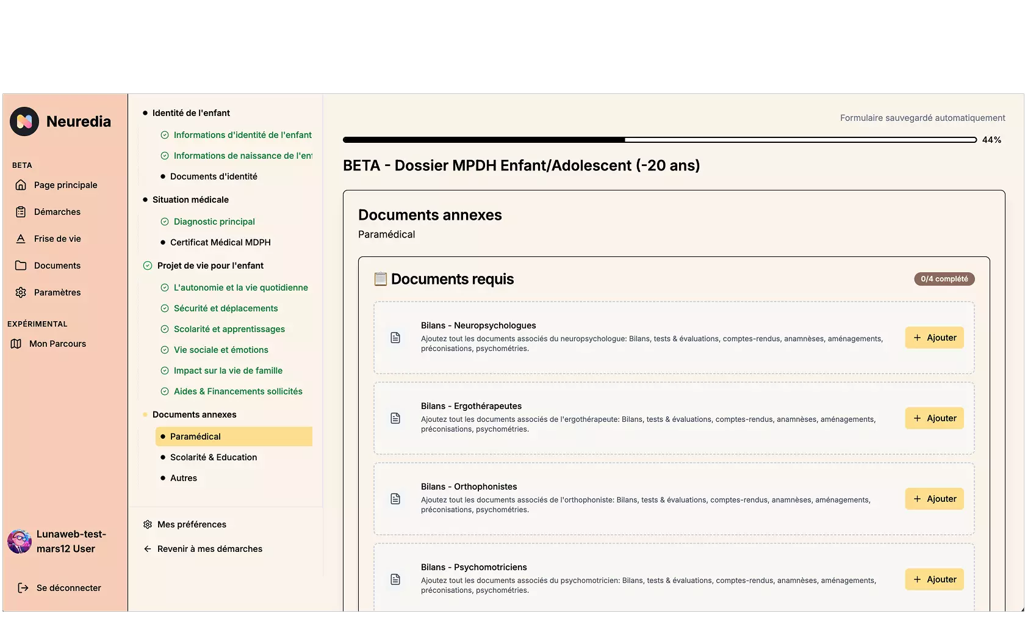Click the clipboard emoji beside Documents requis

381,279
